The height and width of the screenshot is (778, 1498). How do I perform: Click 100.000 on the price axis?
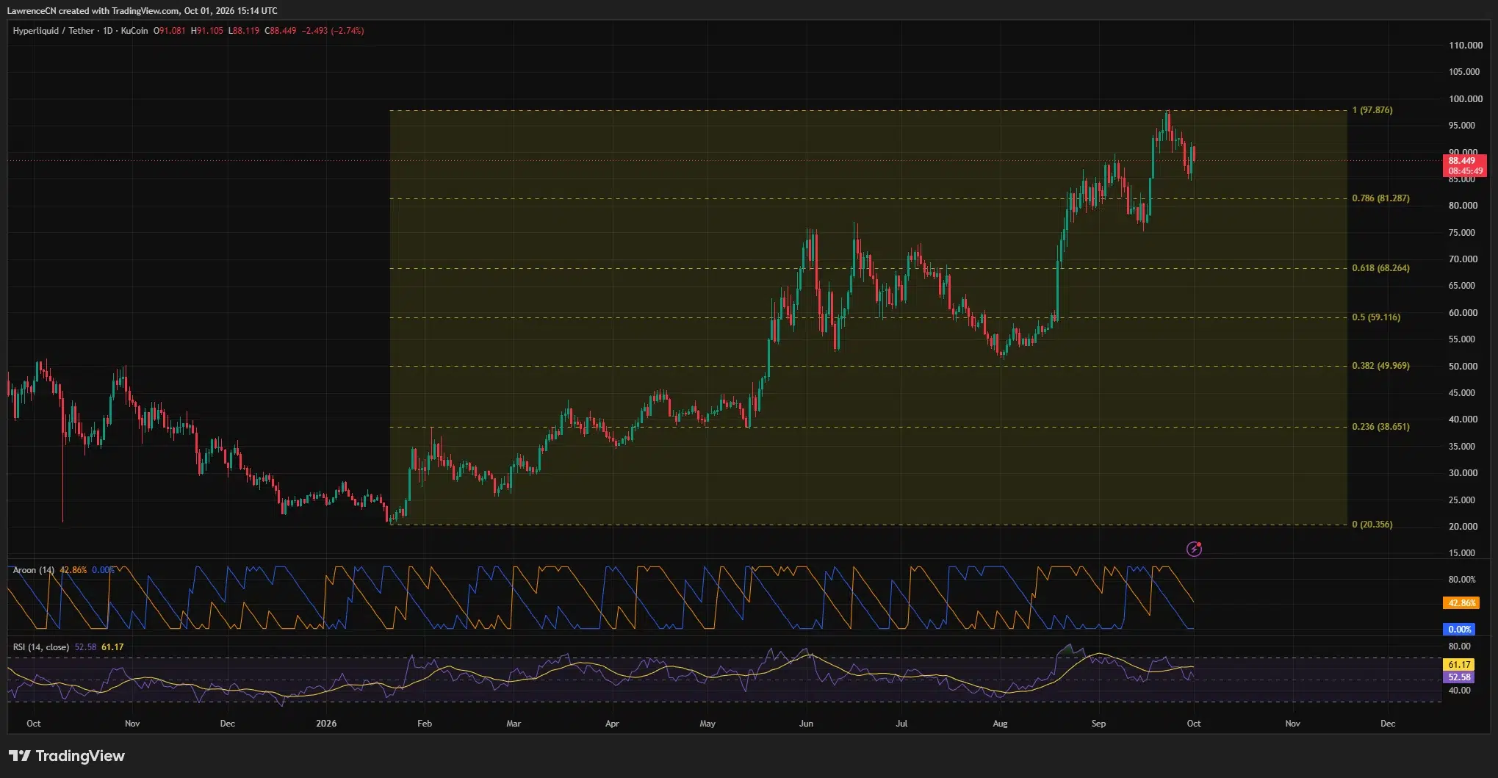coord(1465,99)
